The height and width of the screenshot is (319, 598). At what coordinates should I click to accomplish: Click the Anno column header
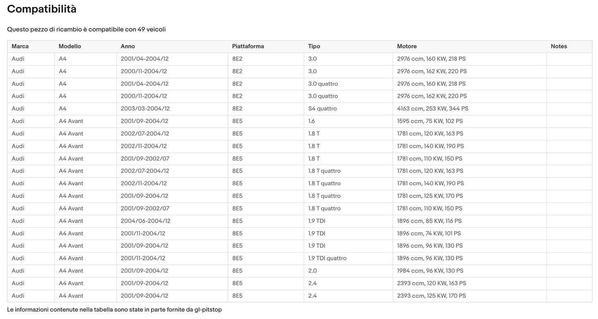(172, 46)
